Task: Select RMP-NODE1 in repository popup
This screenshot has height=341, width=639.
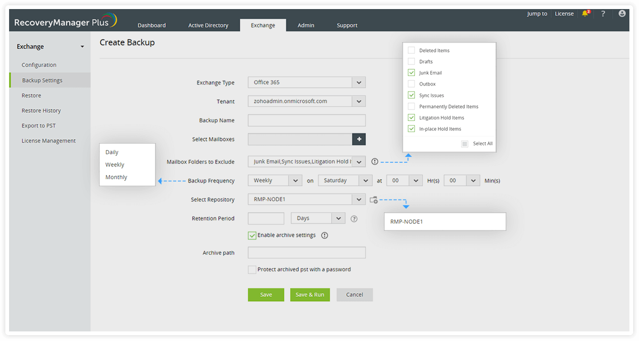Action: click(x=445, y=222)
